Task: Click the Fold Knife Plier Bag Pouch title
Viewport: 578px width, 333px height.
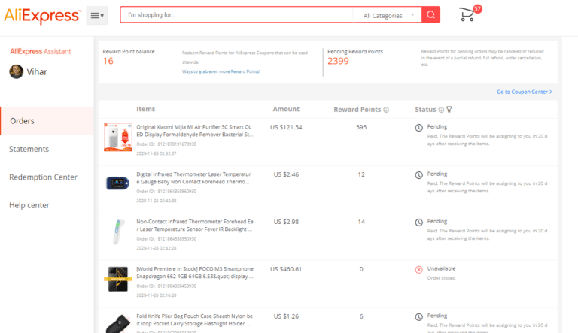Action: coord(195,319)
